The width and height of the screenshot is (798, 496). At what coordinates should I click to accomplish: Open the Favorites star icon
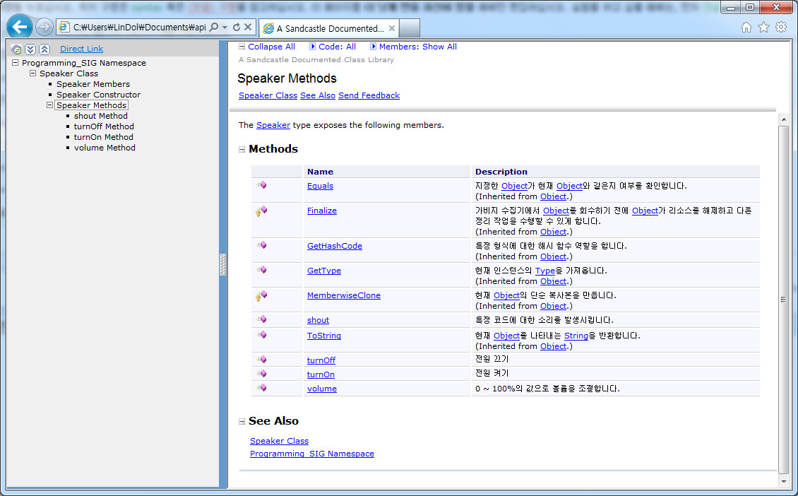click(x=763, y=28)
